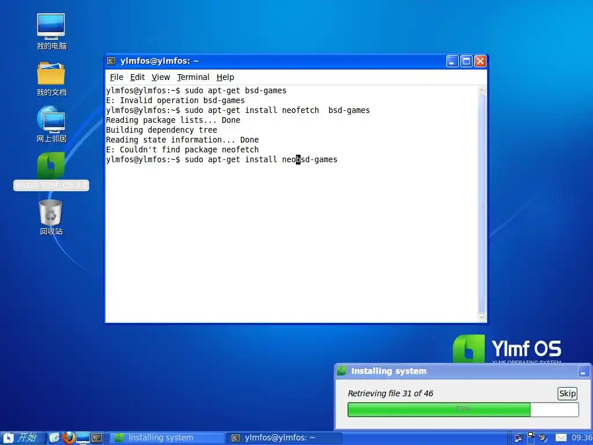This screenshot has width=593, height=445.
Task: Launch terminal from the quick launch icon
Action: (97, 438)
